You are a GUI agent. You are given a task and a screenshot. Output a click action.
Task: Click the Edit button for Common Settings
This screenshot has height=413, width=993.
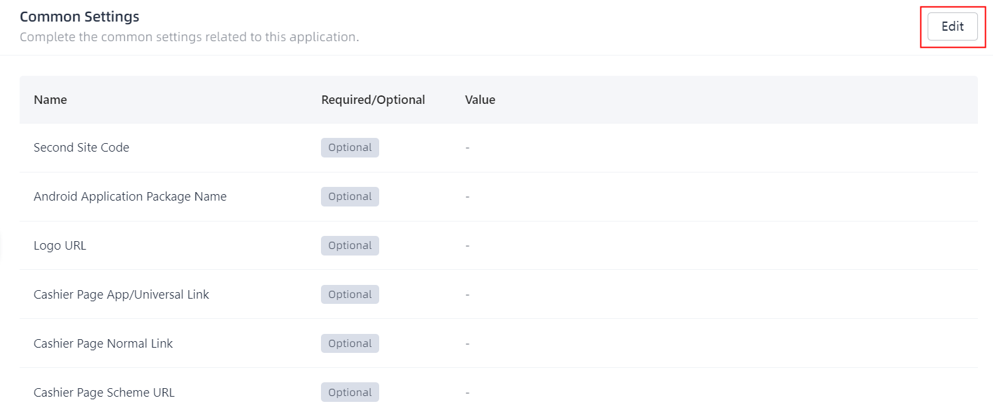952,27
